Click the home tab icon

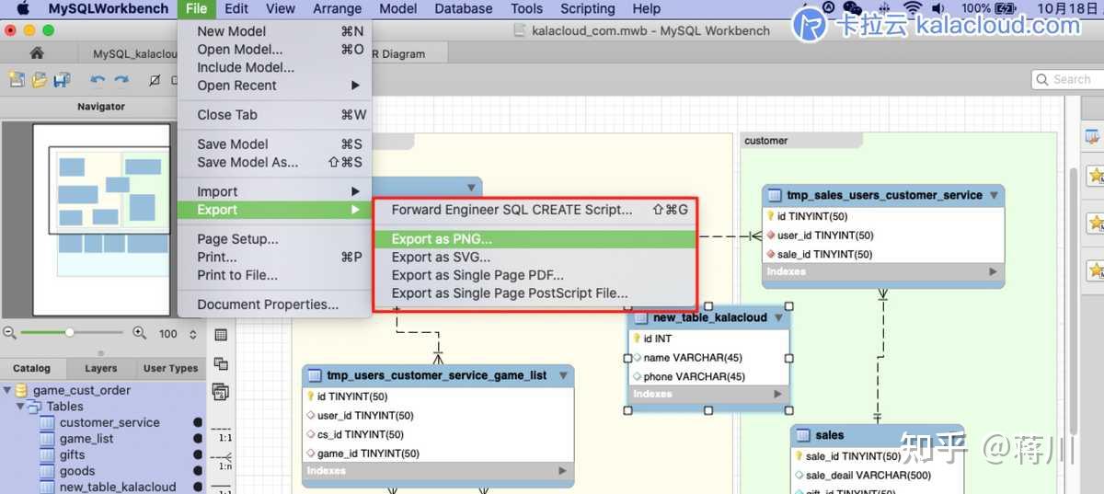click(37, 53)
